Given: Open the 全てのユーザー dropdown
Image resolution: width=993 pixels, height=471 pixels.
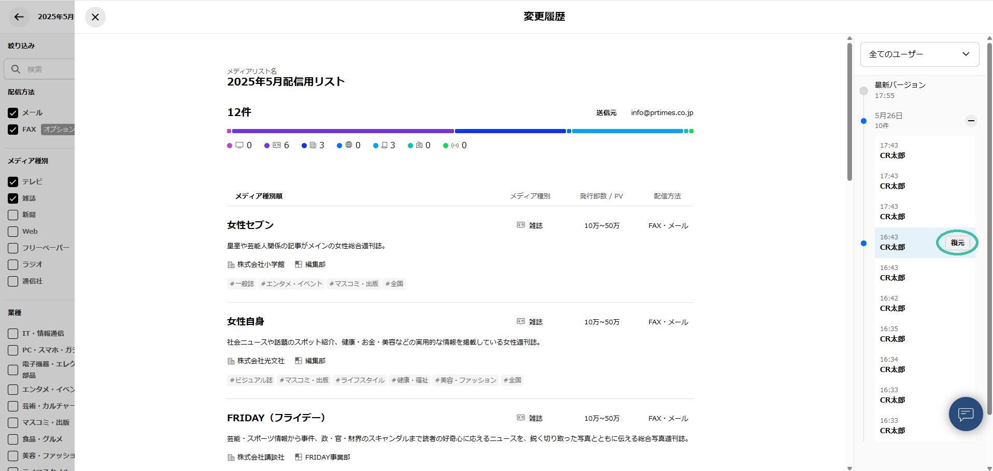Looking at the screenshot, I should [919, 54].
